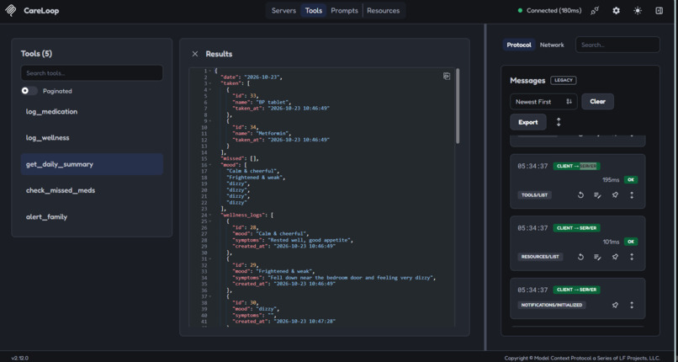Click the 101ms latency value
Viewport: 678px width, 362px height.
pos(611,242)
